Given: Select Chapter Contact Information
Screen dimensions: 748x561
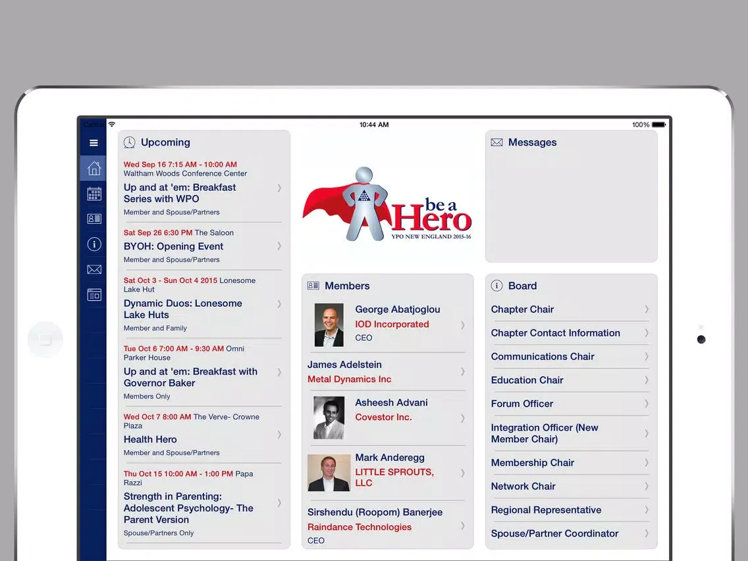Looking at the screenshot, I should click(555, 333).
